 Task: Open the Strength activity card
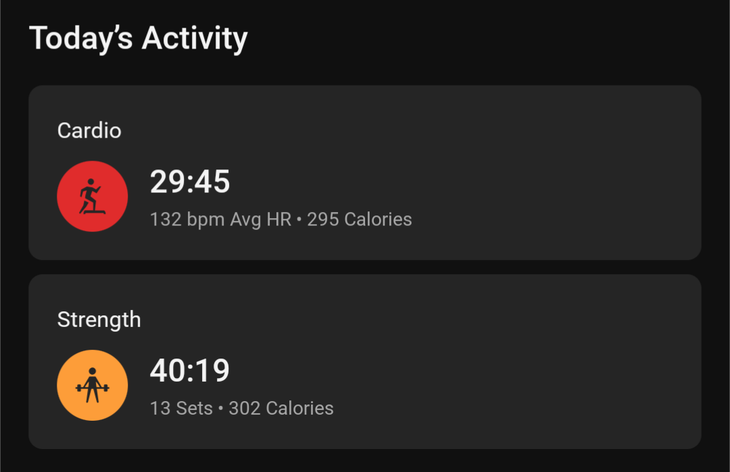click(365, 361)
